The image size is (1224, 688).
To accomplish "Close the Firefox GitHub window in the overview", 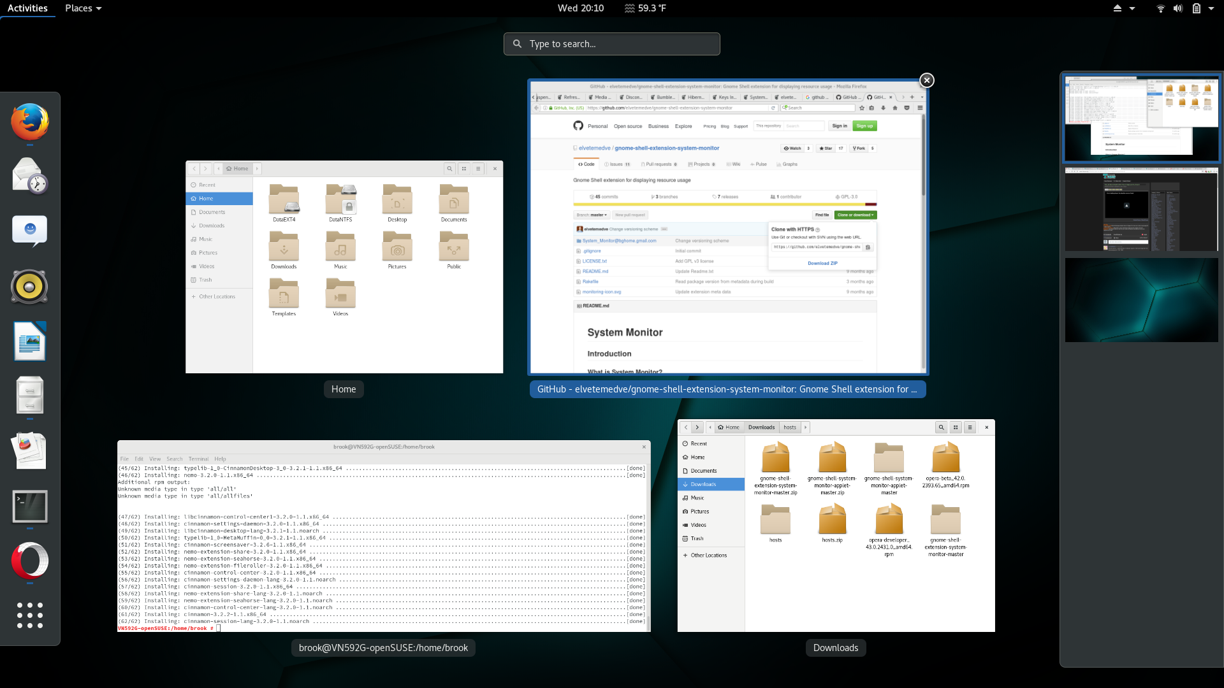I will (927, 80).
